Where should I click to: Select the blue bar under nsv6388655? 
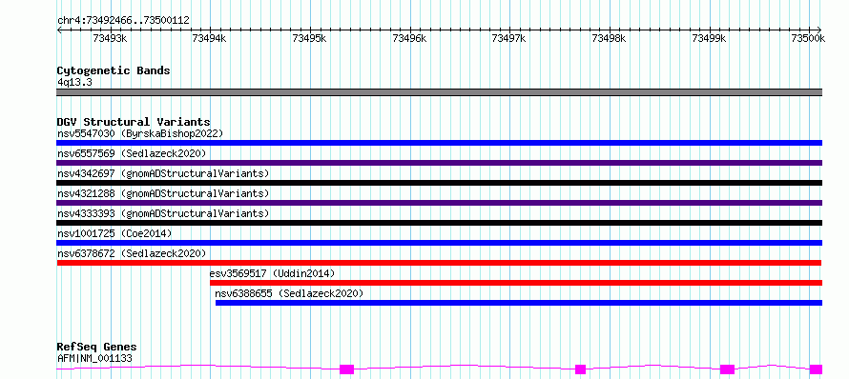tap(519, 303)
